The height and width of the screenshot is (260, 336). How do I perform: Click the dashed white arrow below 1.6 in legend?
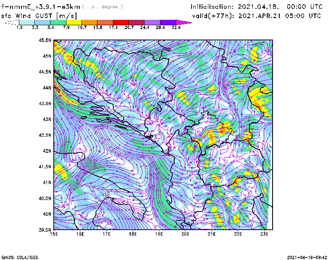point(12,22)
